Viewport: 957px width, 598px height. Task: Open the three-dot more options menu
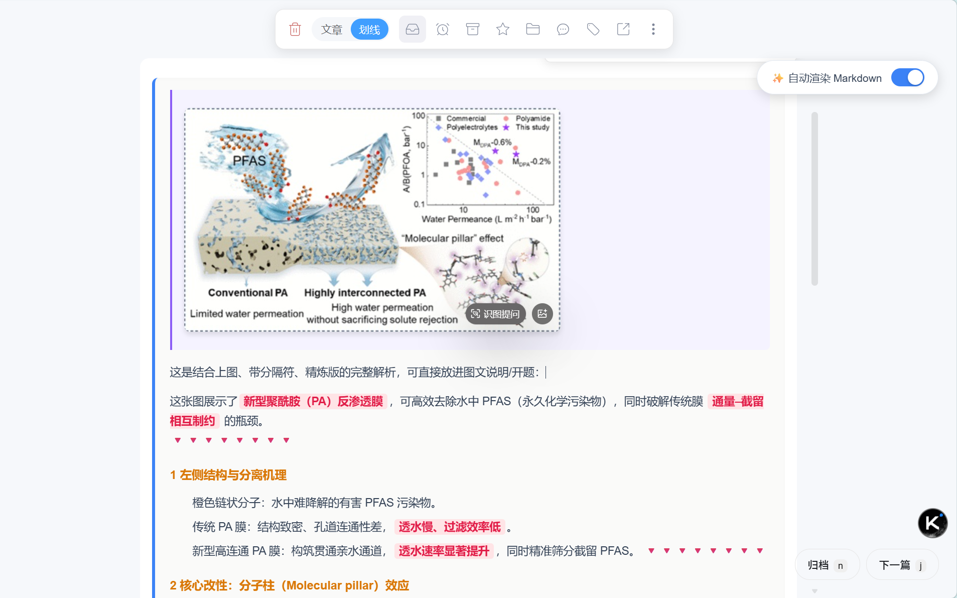point(653,30)
